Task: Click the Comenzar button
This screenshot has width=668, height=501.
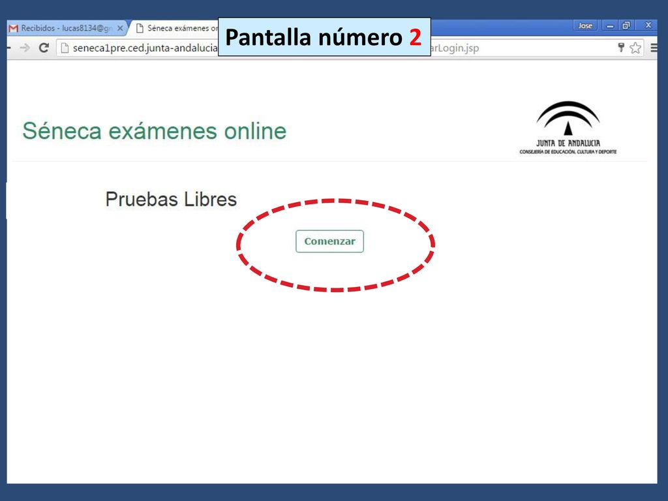Action: point(329,241)
